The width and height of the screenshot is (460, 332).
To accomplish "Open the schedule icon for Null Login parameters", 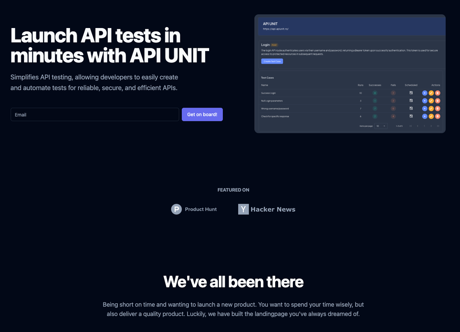I will point(411,101).
